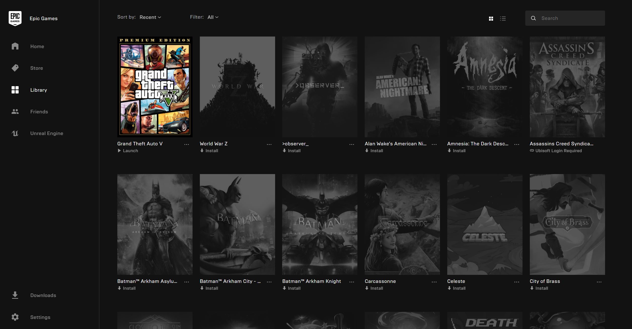The image size is (632, 329).
Task: Install City of Brass
Action: click(x=539, y=288)
